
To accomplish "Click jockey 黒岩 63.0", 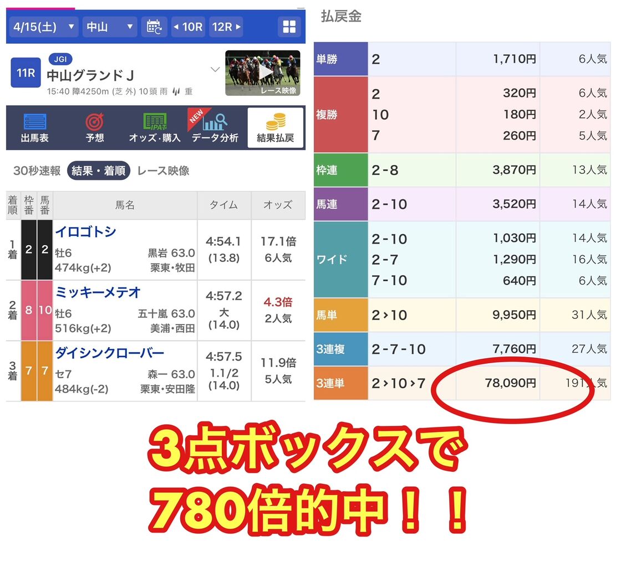I will coord(171,253).
